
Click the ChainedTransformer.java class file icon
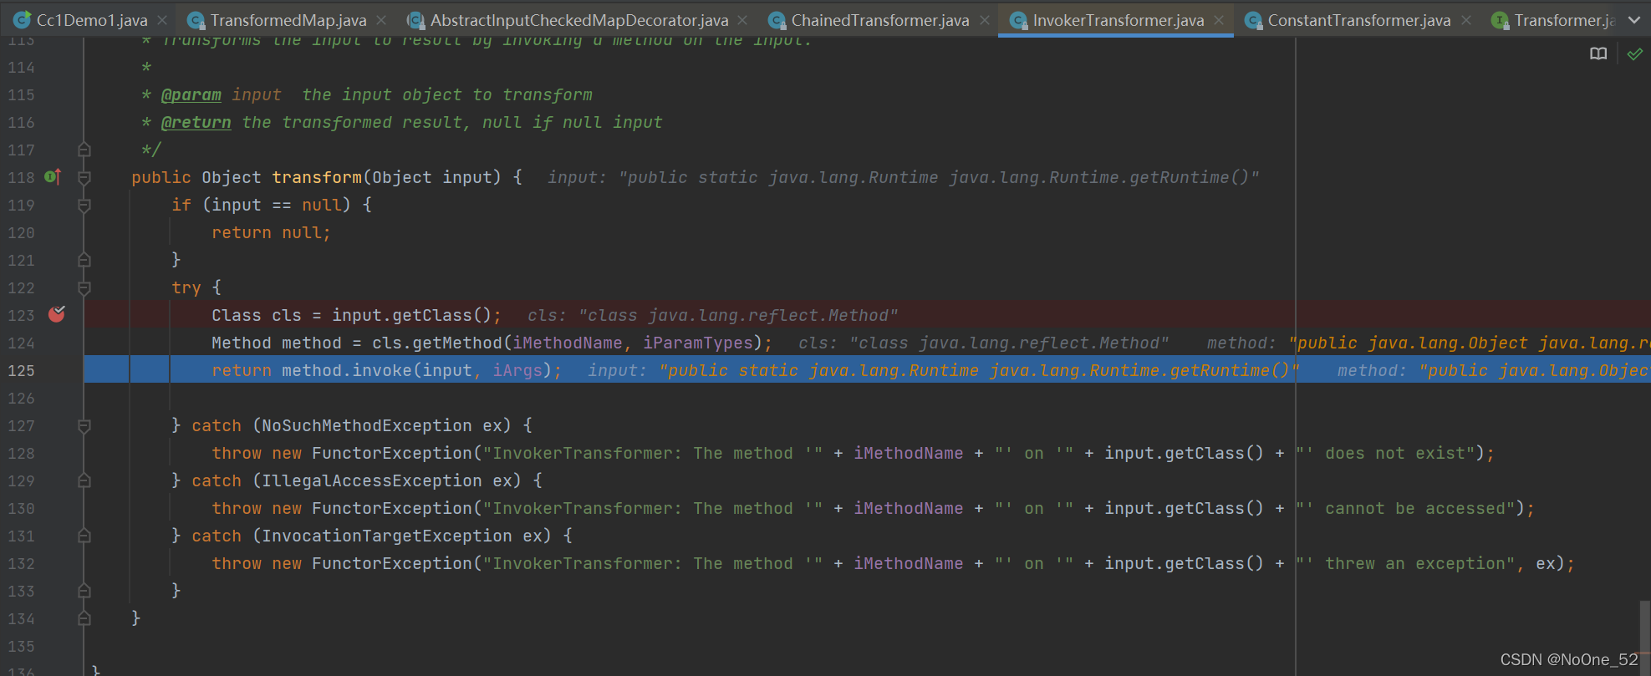777,20
